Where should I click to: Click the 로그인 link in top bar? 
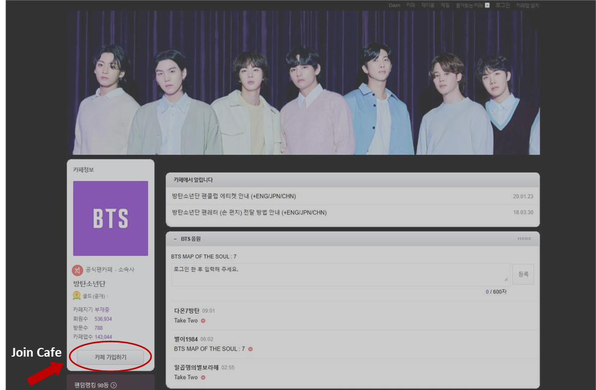click(502, 5)
